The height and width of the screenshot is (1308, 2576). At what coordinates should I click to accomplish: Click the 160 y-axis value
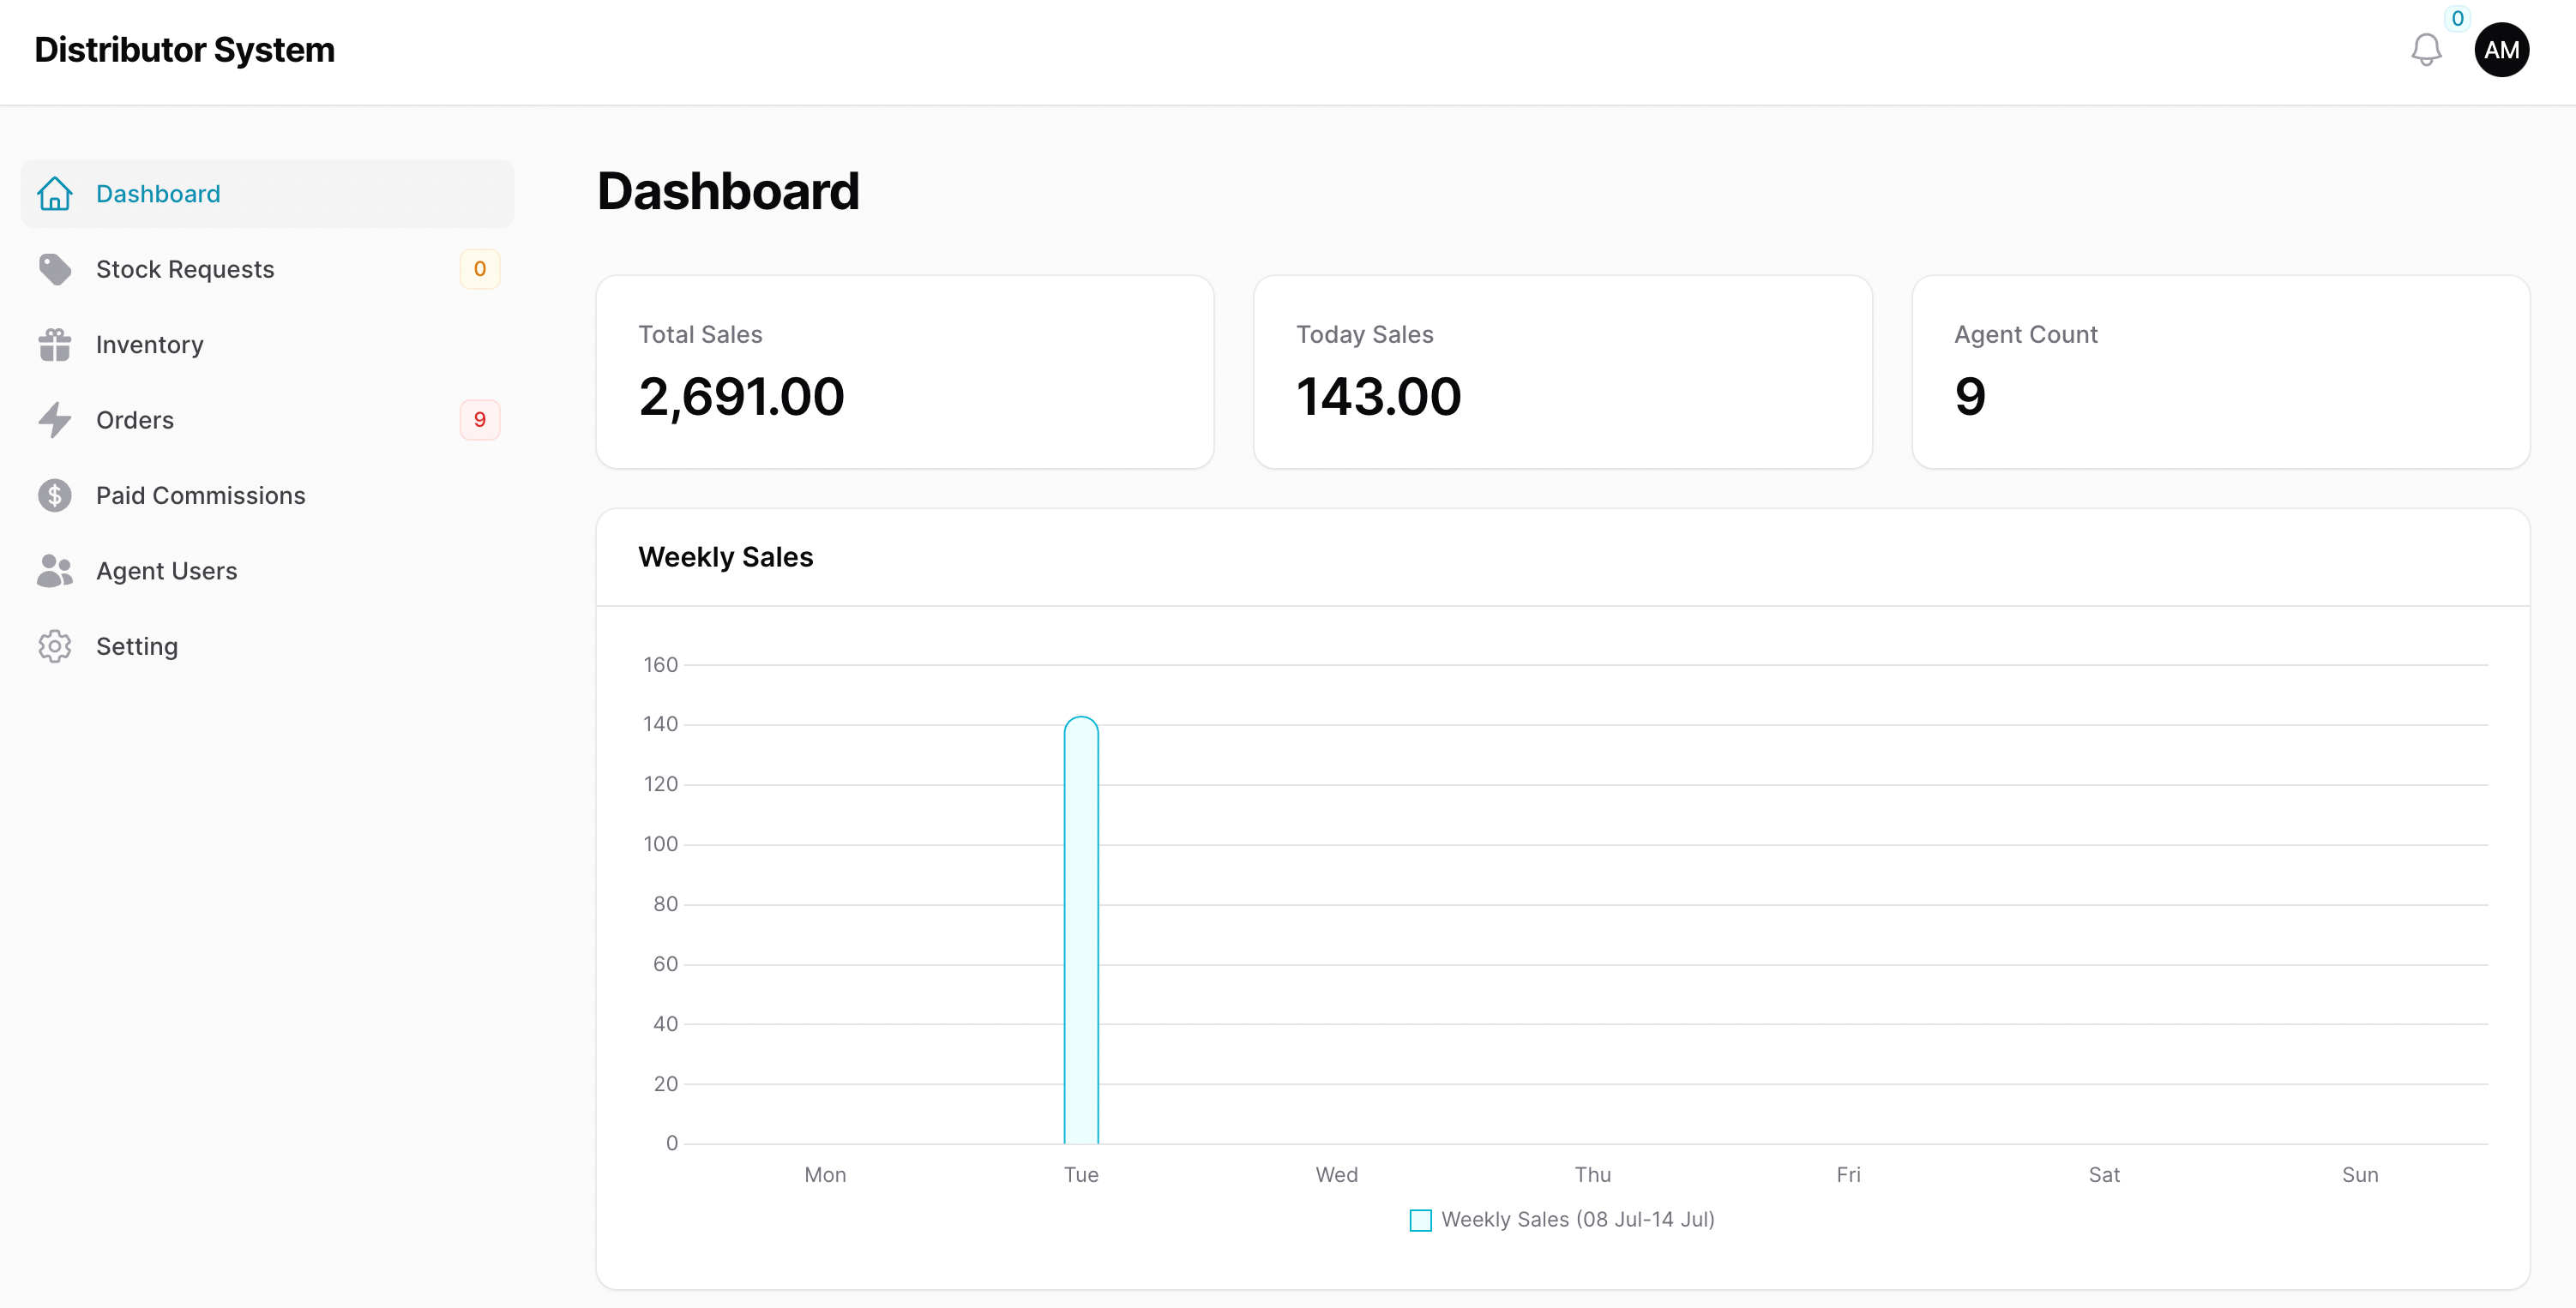click(x=660, y=665)
